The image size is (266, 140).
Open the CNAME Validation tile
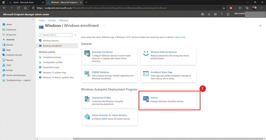click(109, 75)
